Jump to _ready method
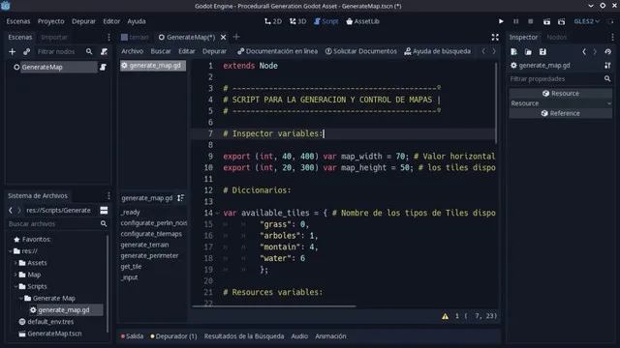Image resolution: width=620 pixels, height=348 pixels. (x=131, y=213)
